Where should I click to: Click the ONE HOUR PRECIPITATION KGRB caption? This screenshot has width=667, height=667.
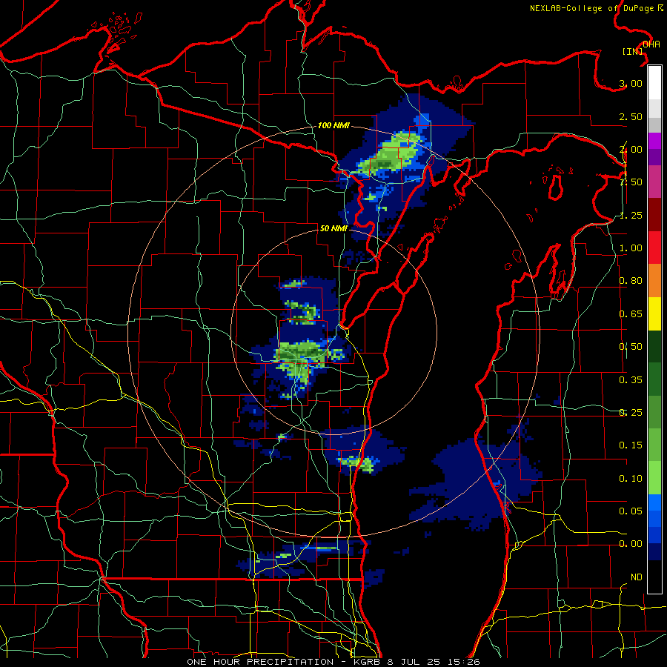(x=333, y=662)
